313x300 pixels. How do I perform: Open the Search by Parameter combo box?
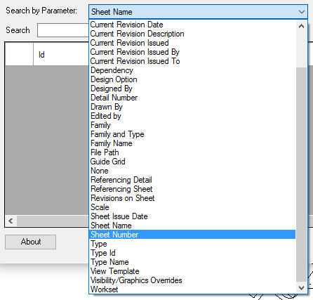point(198,12)
